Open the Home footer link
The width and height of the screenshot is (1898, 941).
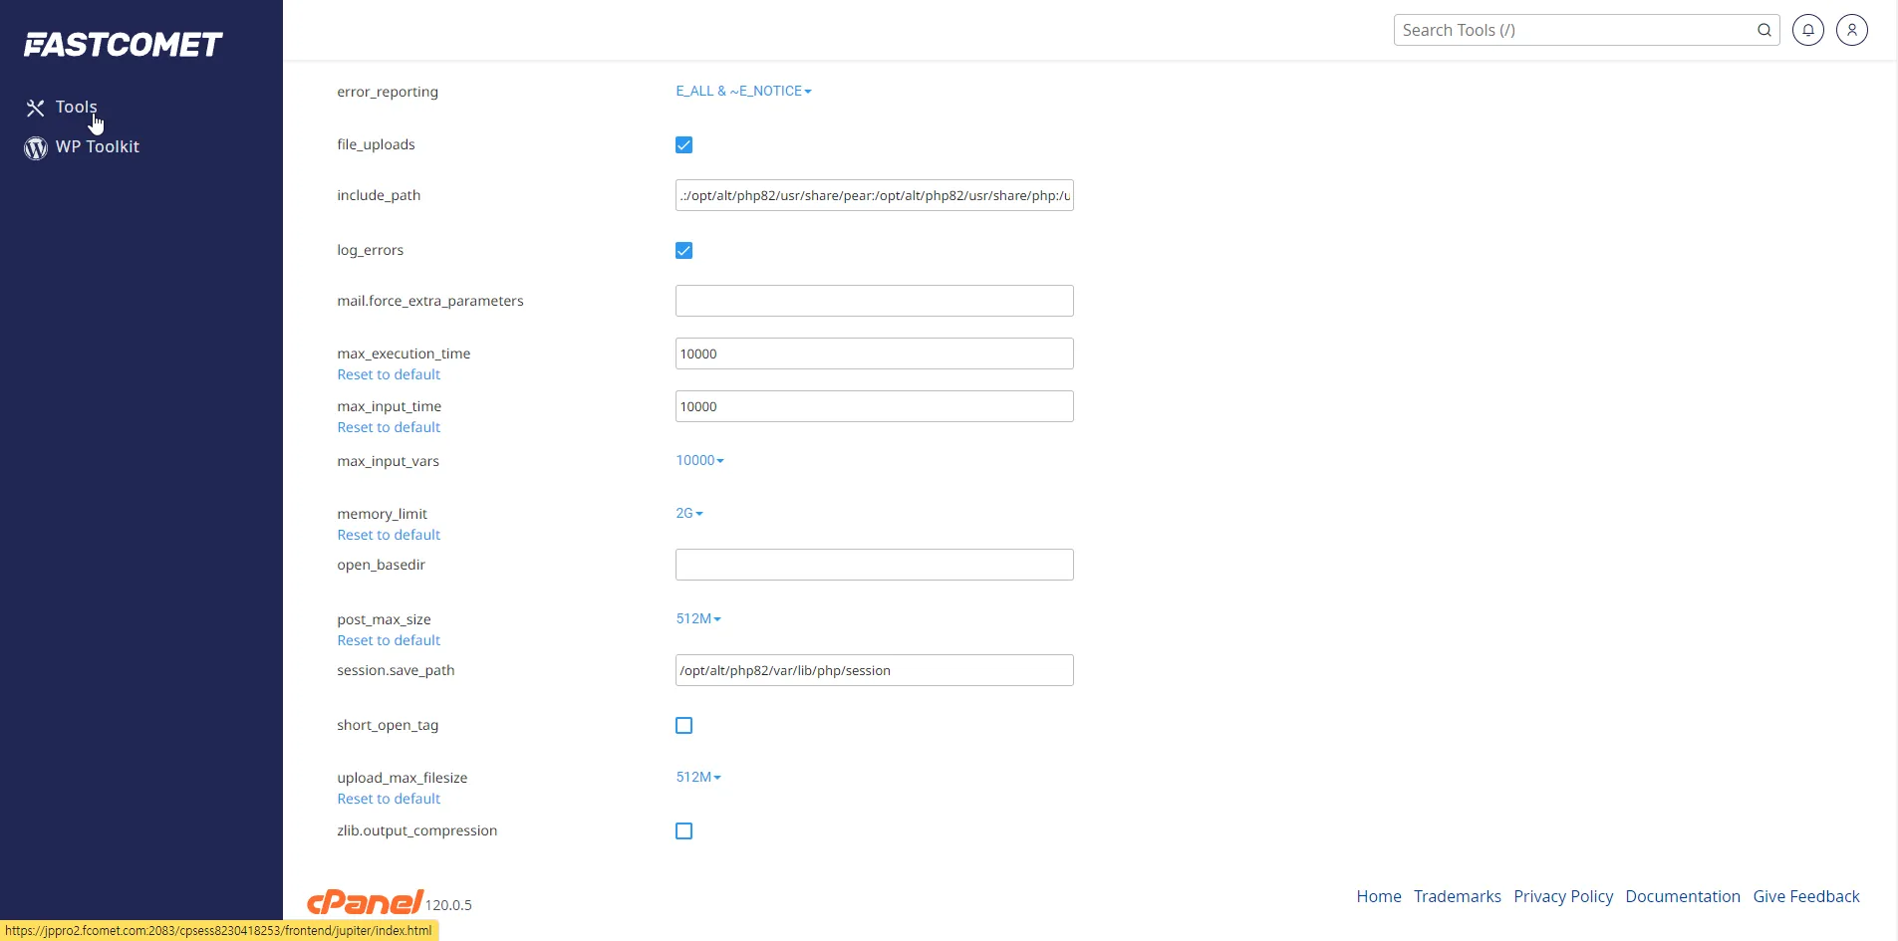click(1379, 896)
